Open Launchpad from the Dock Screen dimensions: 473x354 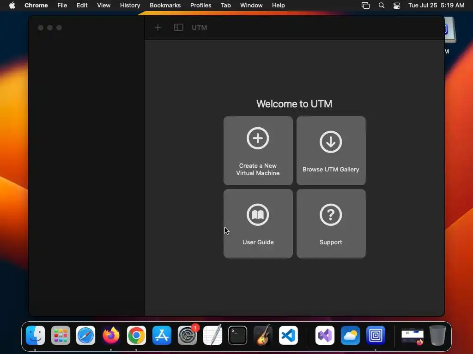[61, 335]
